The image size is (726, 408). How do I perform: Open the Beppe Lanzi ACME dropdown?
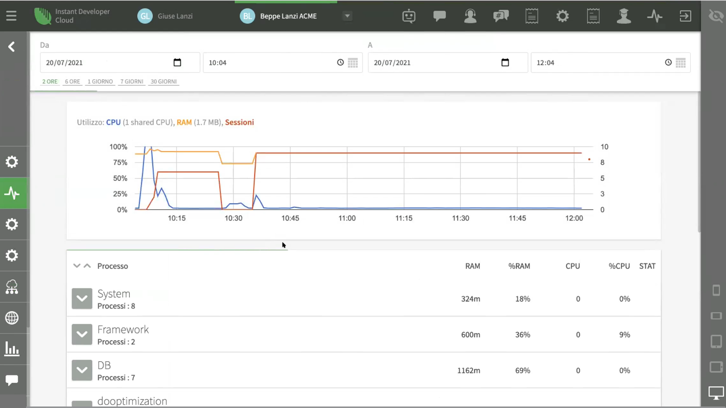pyautogui.click(x=347, y=16)
